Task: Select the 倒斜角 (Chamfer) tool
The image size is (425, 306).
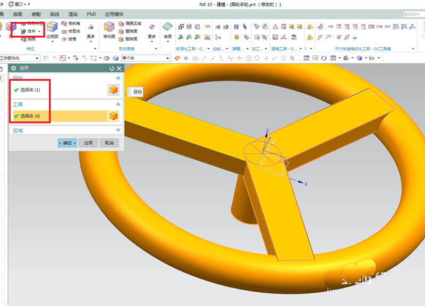Action: tap(71, 23)
